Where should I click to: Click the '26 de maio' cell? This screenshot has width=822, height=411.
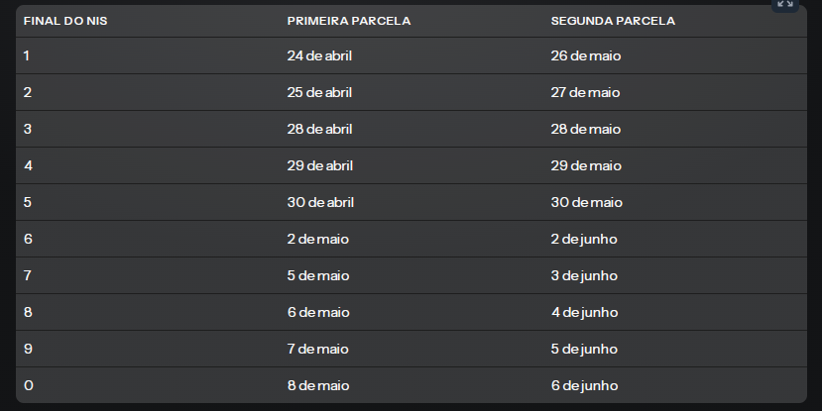coord(586,55)
